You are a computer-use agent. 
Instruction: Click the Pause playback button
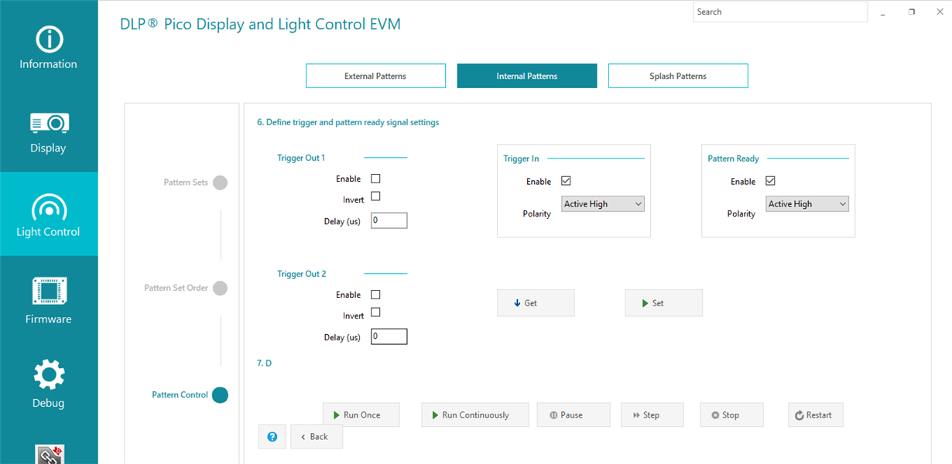[x=574, y=415]
